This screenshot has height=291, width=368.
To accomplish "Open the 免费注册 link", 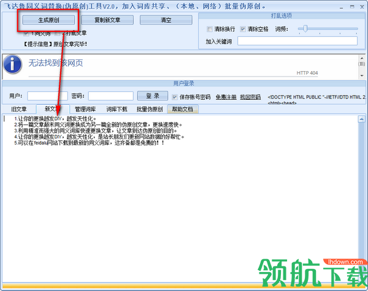I will click(226, 97).
